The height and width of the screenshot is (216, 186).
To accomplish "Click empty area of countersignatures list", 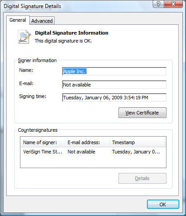I will (x=93, y=161).
